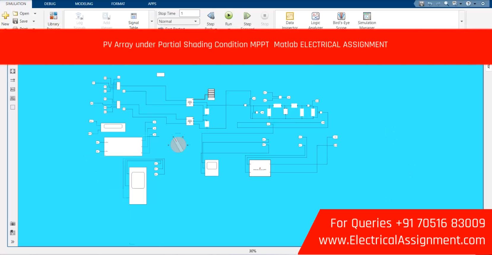The image size is (492, 255).
Task: Undo the last action in quick access toolbar
Action: (x=430, y=4)
